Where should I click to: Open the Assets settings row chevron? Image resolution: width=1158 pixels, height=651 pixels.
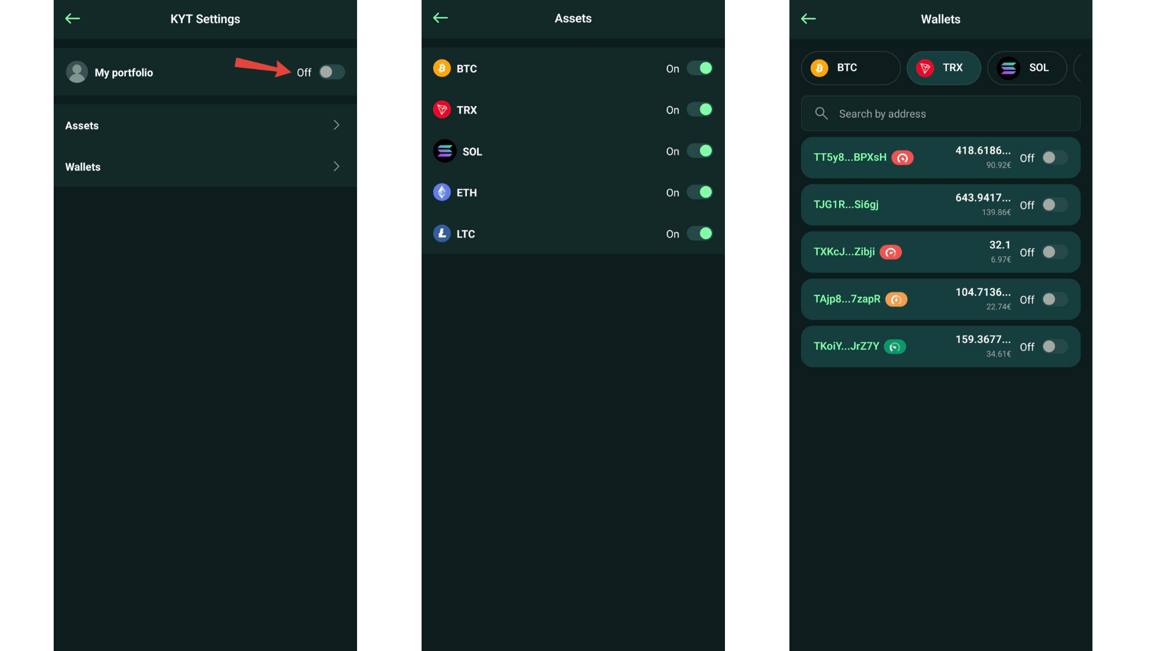pyautogui.click(x=337, y=125)
